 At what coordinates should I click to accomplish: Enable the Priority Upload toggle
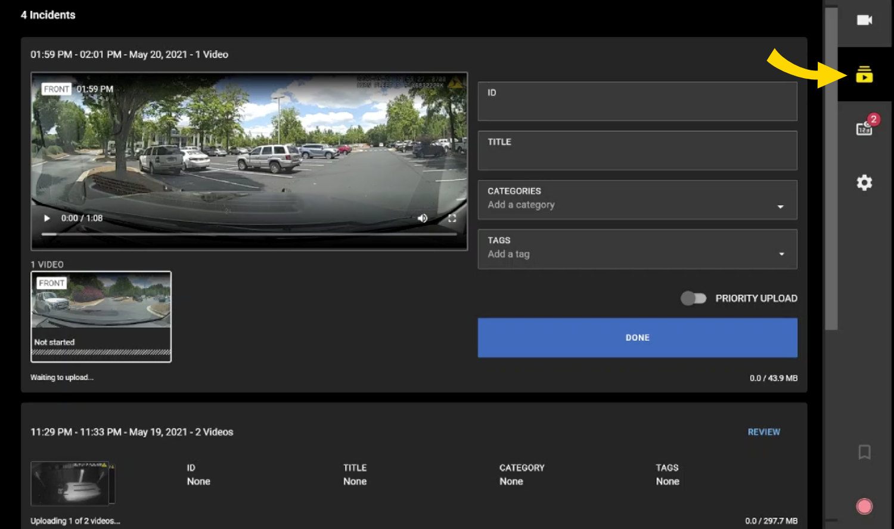point(693,298)
